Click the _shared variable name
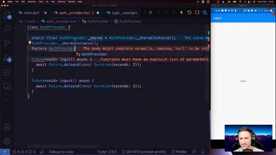The width and height of the screenshot is (276, 155). 95,38
